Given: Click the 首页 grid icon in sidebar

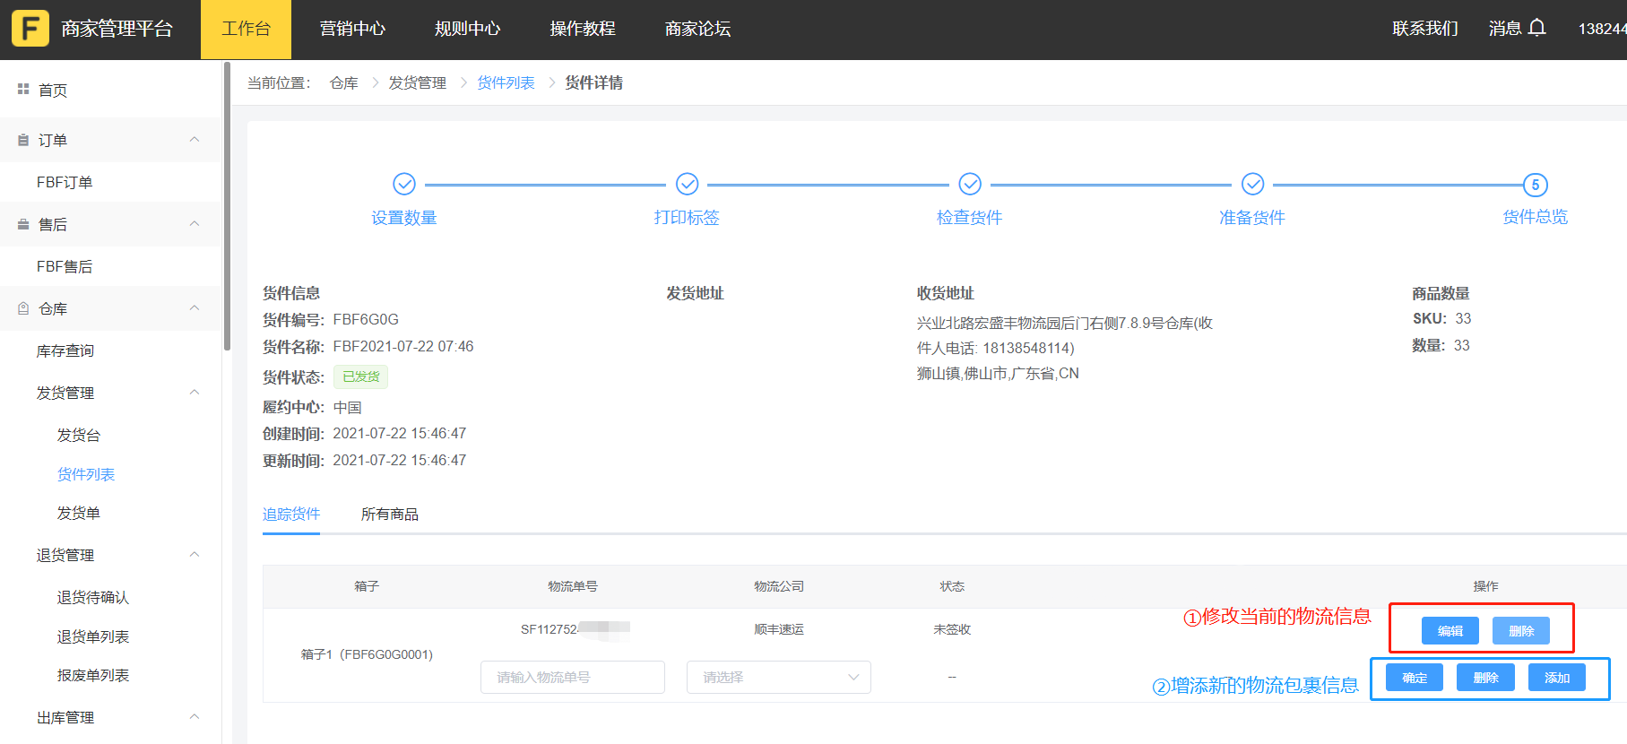Looking at the screenshot, I should click(23, 90).
